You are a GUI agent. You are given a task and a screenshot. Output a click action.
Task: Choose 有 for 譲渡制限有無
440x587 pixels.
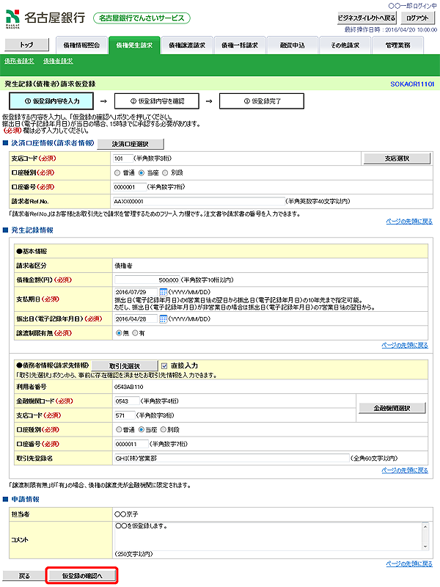tap(136, 333)
